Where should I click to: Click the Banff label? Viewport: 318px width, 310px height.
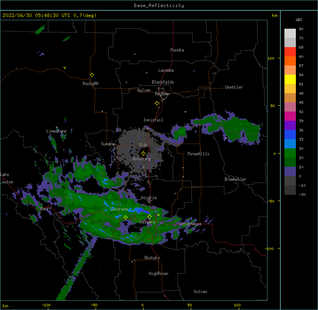(46, 209)
